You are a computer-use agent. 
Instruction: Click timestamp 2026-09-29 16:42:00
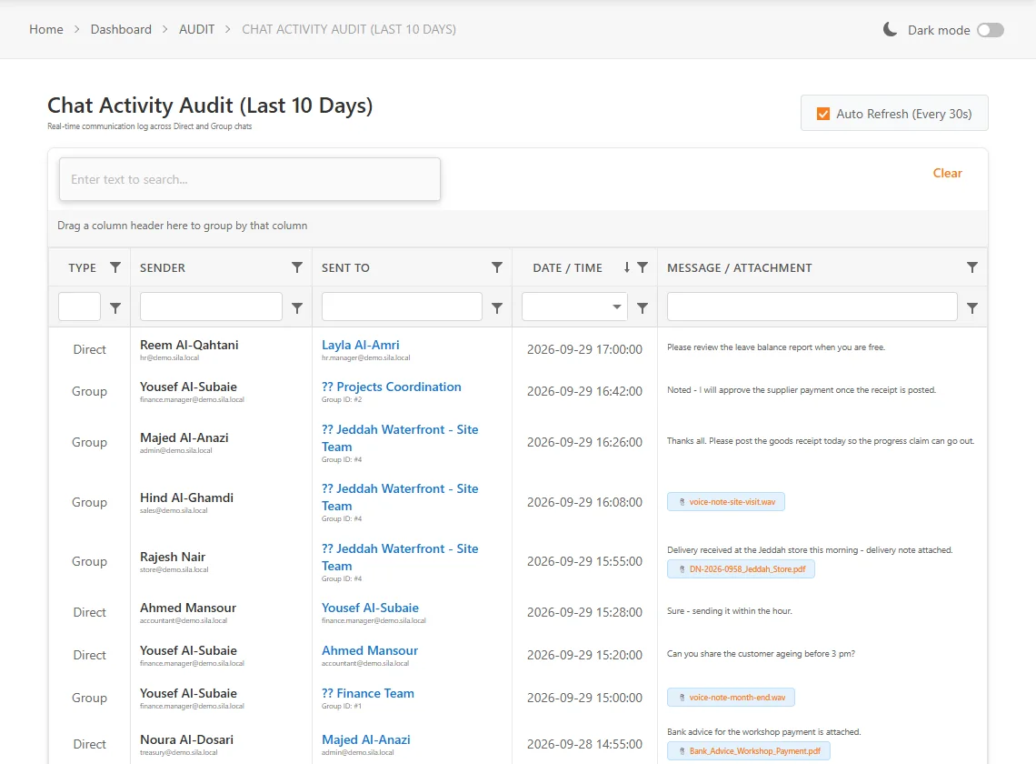[584, 391]
